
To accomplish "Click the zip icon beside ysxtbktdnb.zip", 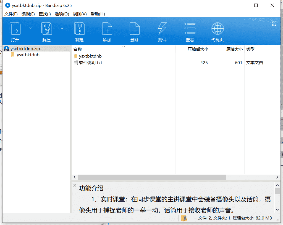I will click(x=6, y=48).
